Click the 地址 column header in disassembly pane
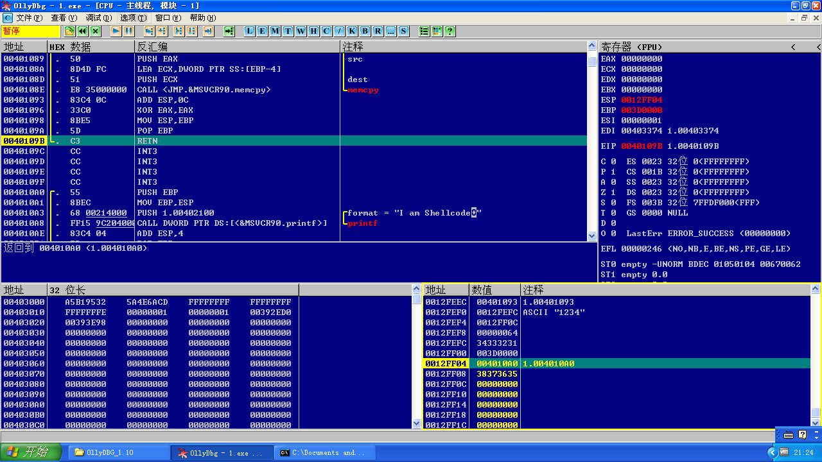Screen dimensions: 822x462 pyautogui.click(x=24, y=47)
